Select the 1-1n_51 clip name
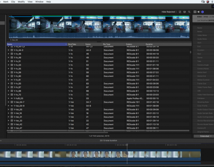 click(17, 61)
